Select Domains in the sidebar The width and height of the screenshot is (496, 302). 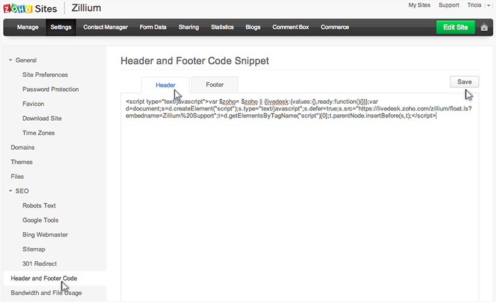(x=22, y=148)
